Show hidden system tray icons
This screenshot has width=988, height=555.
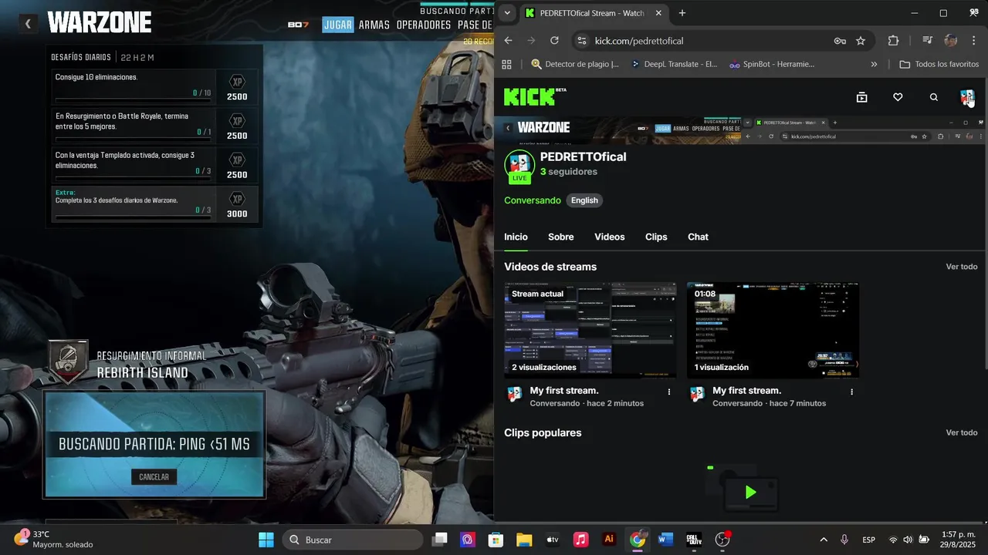pos(823,540)
